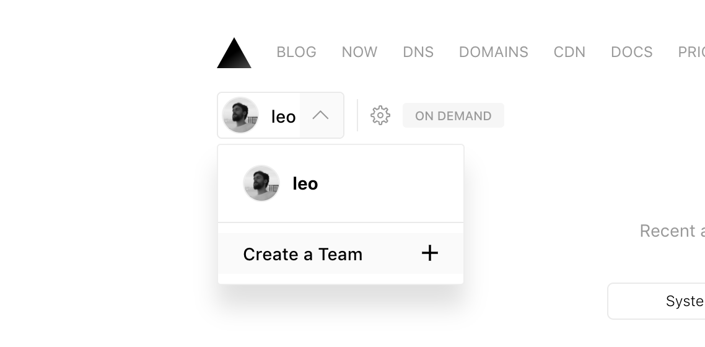Click leo's avatar in the account switcher button

[x=240, y=115]
